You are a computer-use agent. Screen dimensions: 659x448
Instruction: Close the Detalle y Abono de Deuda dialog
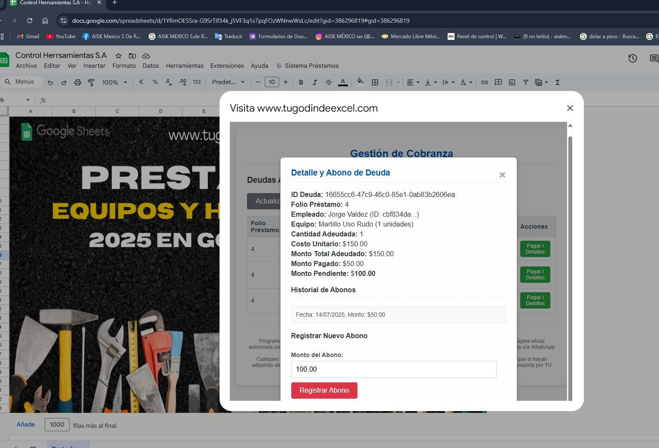(502, 175)
